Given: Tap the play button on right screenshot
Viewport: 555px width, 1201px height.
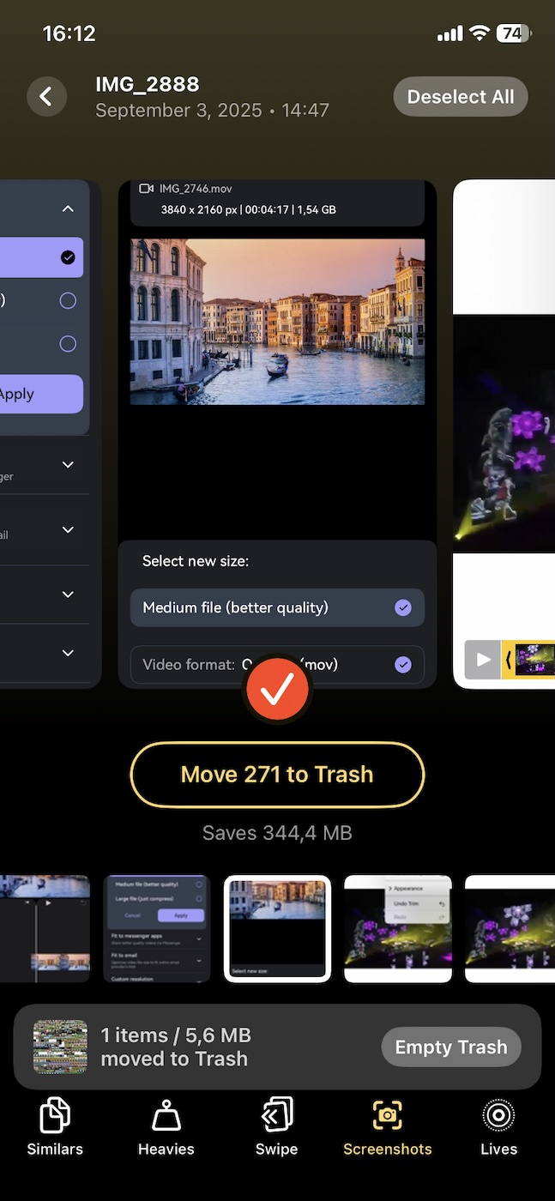Looking at the screenshot, I should pyautogui.click(x=483, y=661).
